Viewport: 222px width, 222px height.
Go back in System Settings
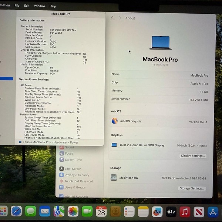point(112,18)
